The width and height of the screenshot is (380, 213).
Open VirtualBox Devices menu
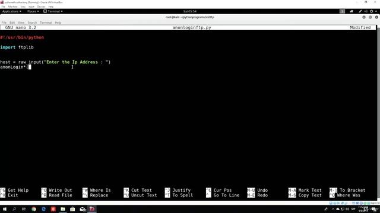[41, 7]
